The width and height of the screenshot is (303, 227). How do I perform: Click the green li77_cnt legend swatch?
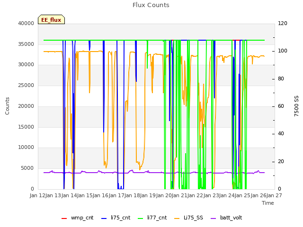[140, 218]
